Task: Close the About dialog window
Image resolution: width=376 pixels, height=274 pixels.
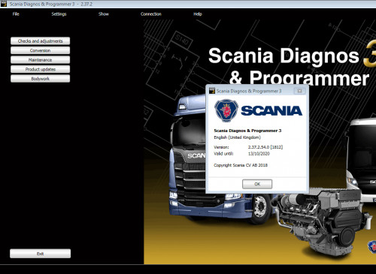Action: (x=299, y=91)
